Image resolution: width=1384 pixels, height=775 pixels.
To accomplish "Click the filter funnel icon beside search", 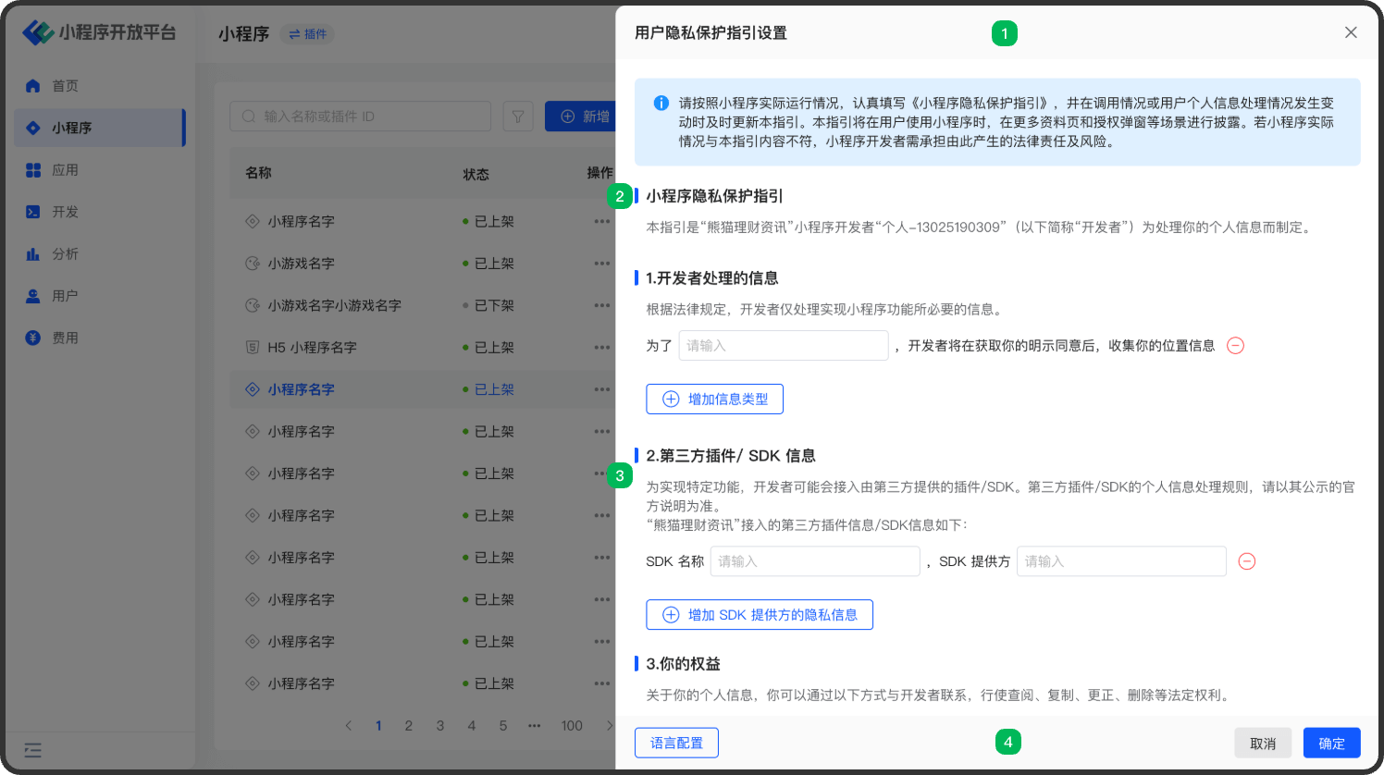I will [518, 117].
